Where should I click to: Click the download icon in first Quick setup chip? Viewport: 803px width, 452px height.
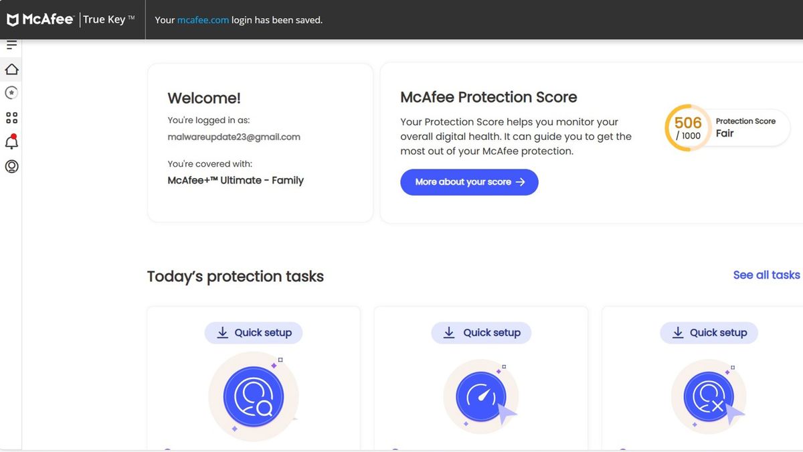tap(221, 333)
